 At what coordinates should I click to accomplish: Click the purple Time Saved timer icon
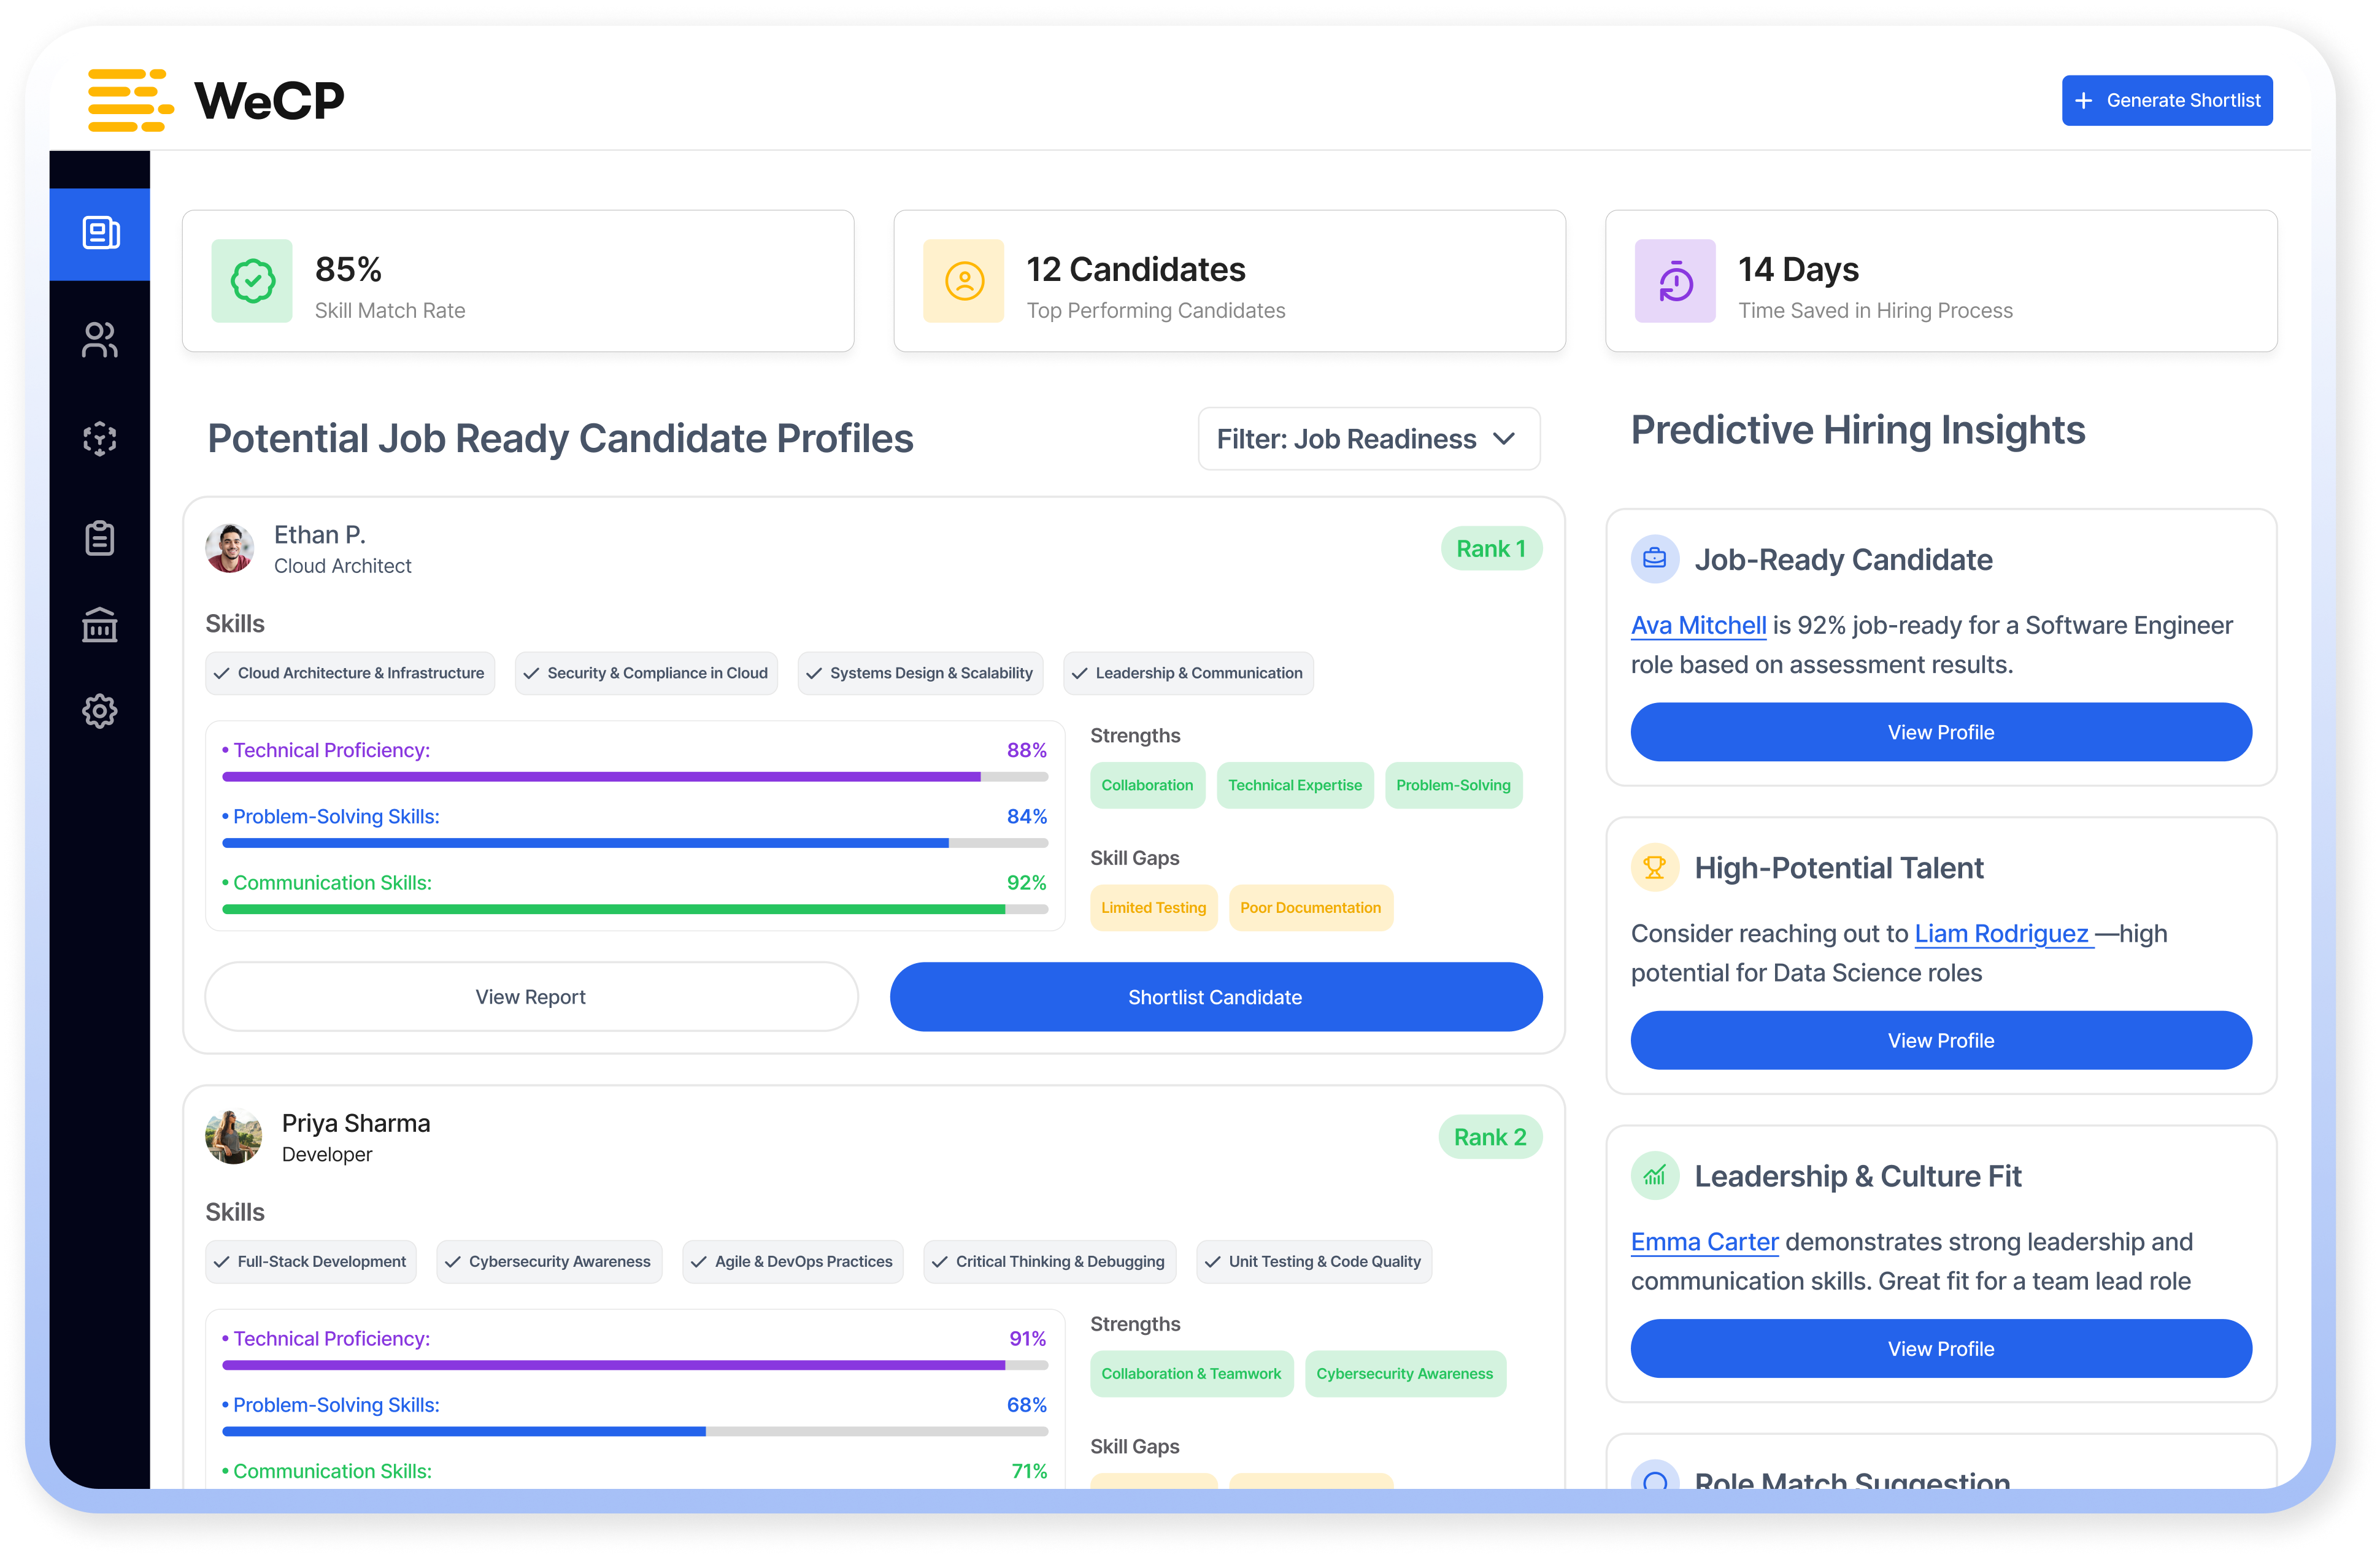coord(1675,281)
